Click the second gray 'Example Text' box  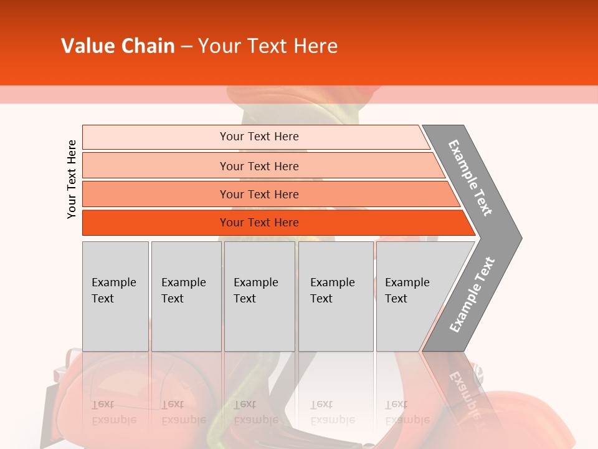(186, 296)
